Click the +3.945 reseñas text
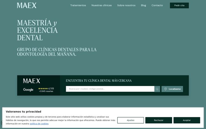Image resolution: width=206 pixels, height=129 pixels. [x=46, y=91]
